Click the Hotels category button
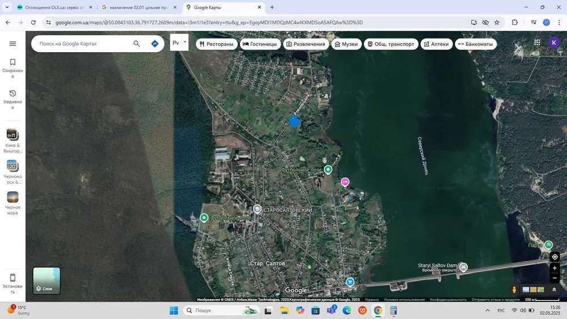The width and height of the screenshot is (567, 319). tap(260, 44)
